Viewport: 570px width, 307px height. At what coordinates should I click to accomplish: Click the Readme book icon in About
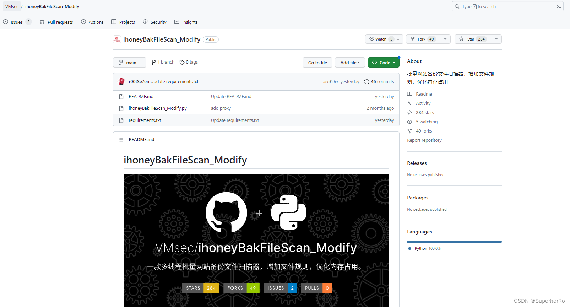(x=410, y=94)
